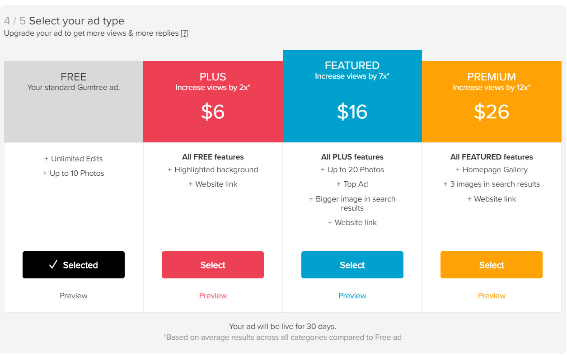This screenshot has height=357, width=567.
Task: Open the [?] help link
Action: tap(184, 33)
